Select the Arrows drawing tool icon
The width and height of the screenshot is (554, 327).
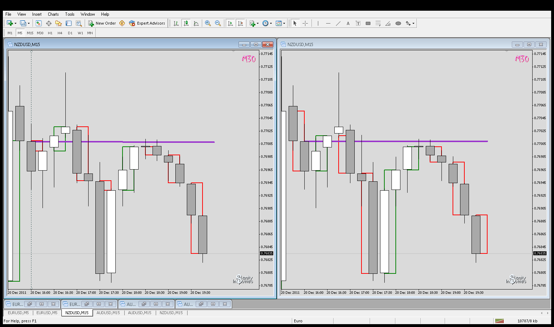(x=408, y=23)
